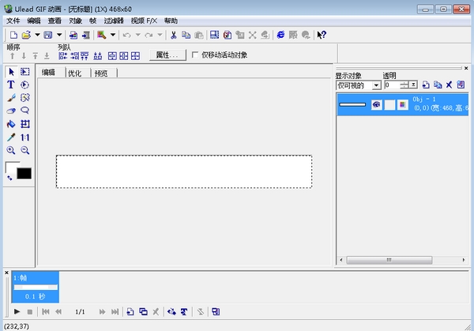Image resolution: width=474 pixels, height=331 pixels.
Task: Choose the Paint Bucket fill tool
Action: [11, 124]
